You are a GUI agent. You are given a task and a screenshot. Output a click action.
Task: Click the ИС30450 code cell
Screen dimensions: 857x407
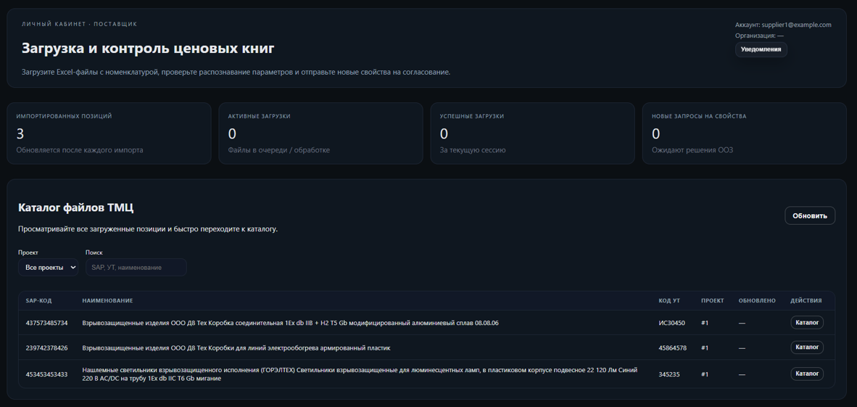click(x=671, y=323)
